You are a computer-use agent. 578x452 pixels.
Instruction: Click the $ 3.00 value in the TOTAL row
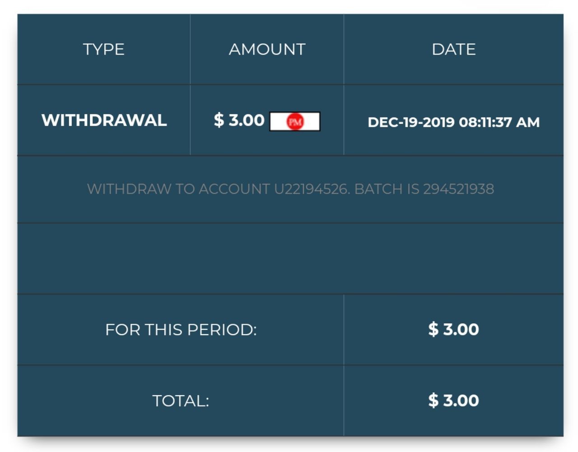[x=453, y=401]
